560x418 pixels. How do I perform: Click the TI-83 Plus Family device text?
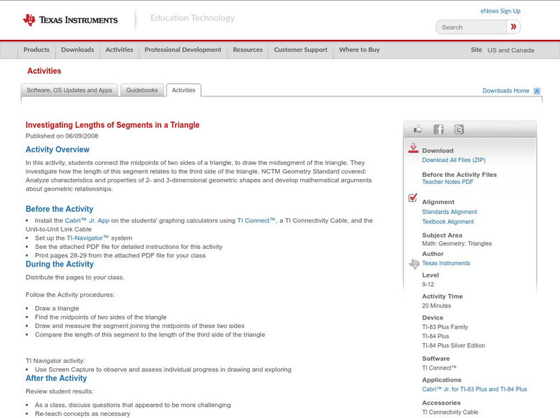tap(445, 327)
